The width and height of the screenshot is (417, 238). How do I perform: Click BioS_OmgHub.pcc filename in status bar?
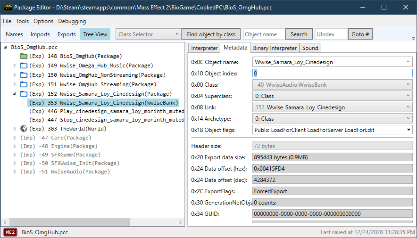[45, 232]
